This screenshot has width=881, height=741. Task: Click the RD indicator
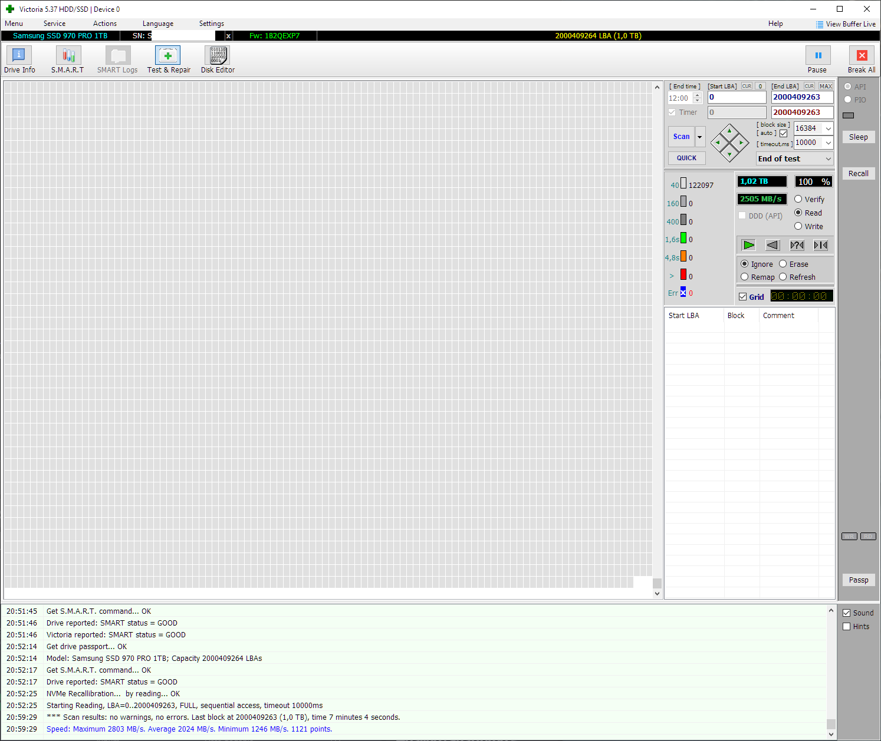[868, 536]
